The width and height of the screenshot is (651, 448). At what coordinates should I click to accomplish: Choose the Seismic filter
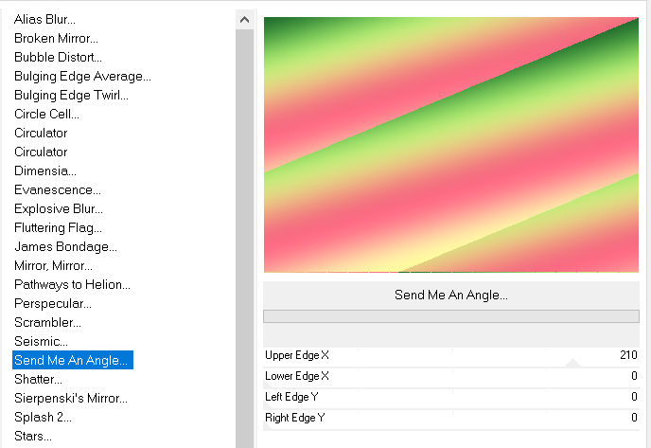[41, 341]
